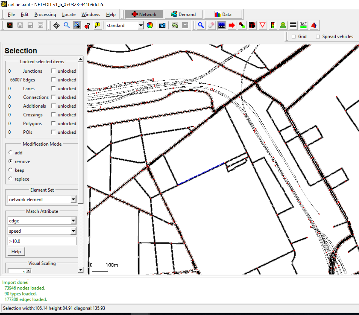Activate inspect mode magnifier icon
This screenshot has height=315, width=359.
point(201,25)
